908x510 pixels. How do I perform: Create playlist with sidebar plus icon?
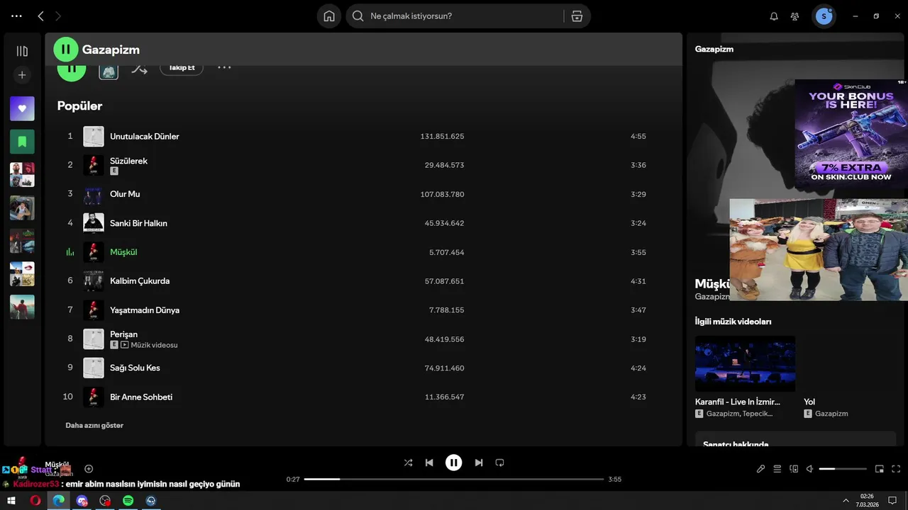(22, 75)
